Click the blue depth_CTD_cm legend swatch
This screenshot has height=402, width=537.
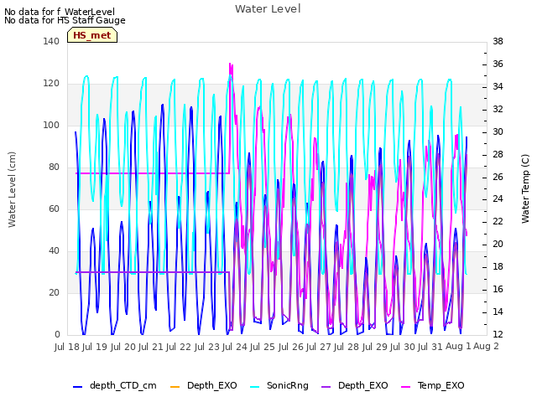coord(78,387)
